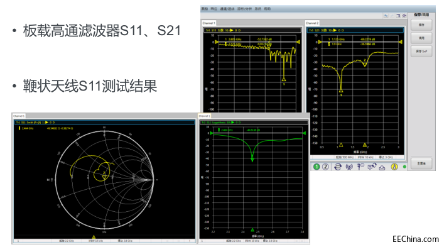Click the marker triangle on Smith chart

pos(104,177)
